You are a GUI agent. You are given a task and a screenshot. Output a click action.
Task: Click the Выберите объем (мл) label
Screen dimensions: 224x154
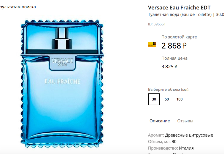[x=169, y=89]
